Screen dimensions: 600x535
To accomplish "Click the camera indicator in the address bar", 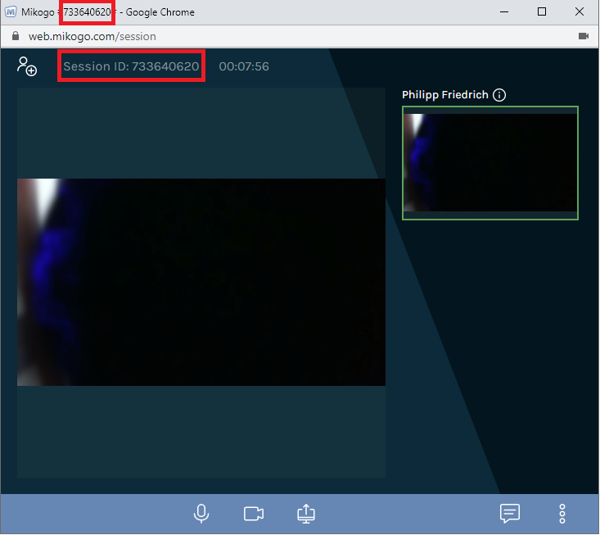I will point(584,36).
